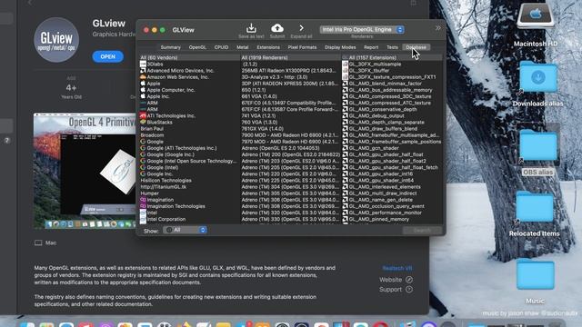
Task: Open the Website link in App Store
Action: 396,280
